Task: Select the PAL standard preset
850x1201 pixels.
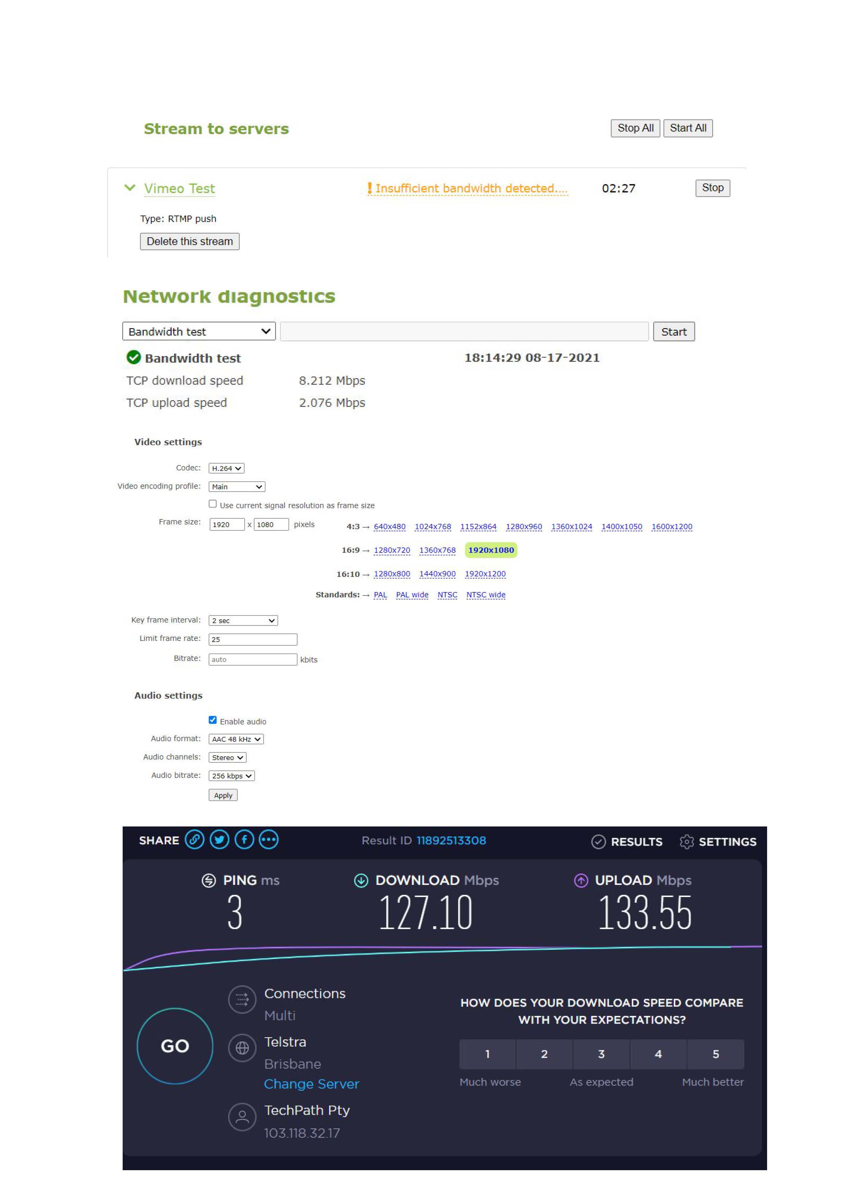Action: click(x=381, y=595)
